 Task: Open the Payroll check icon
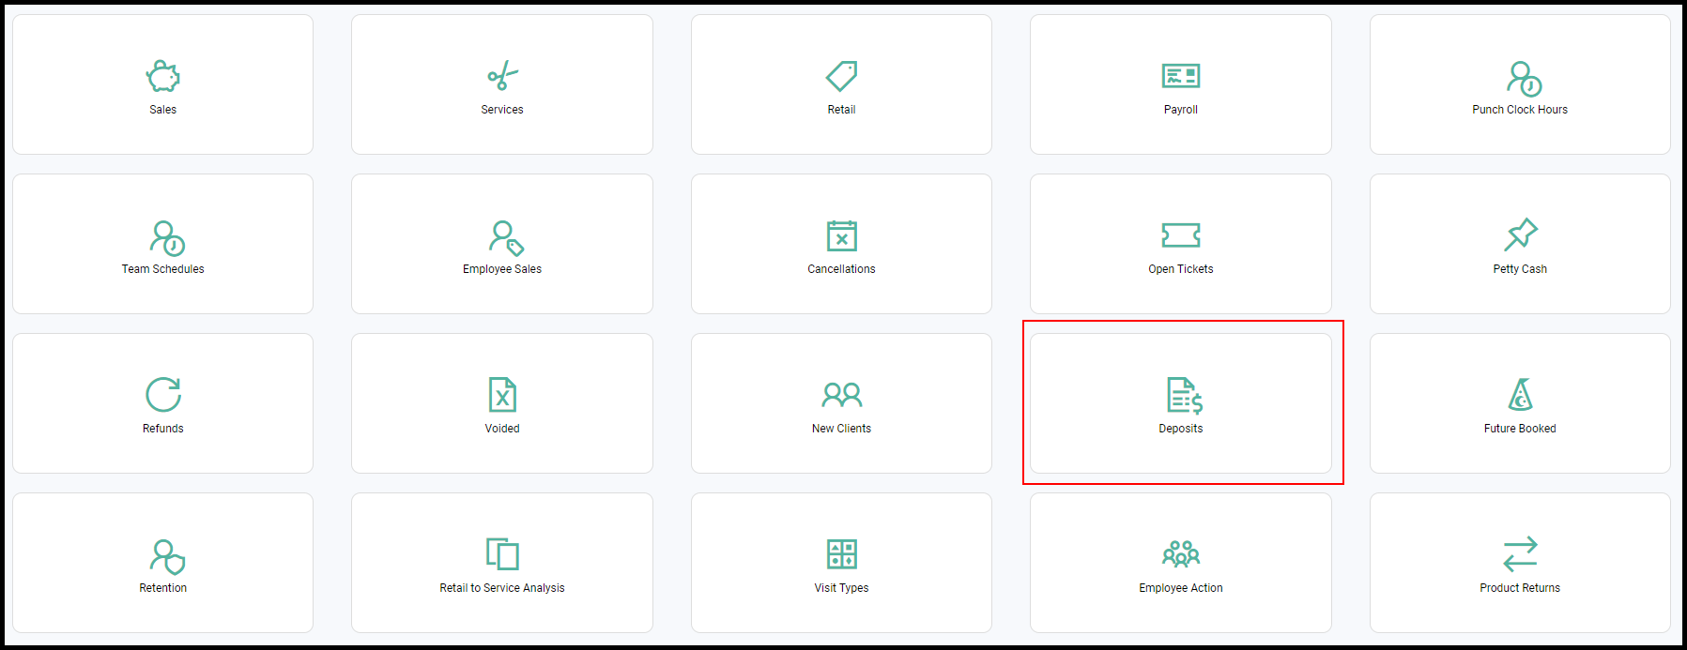1181,76
